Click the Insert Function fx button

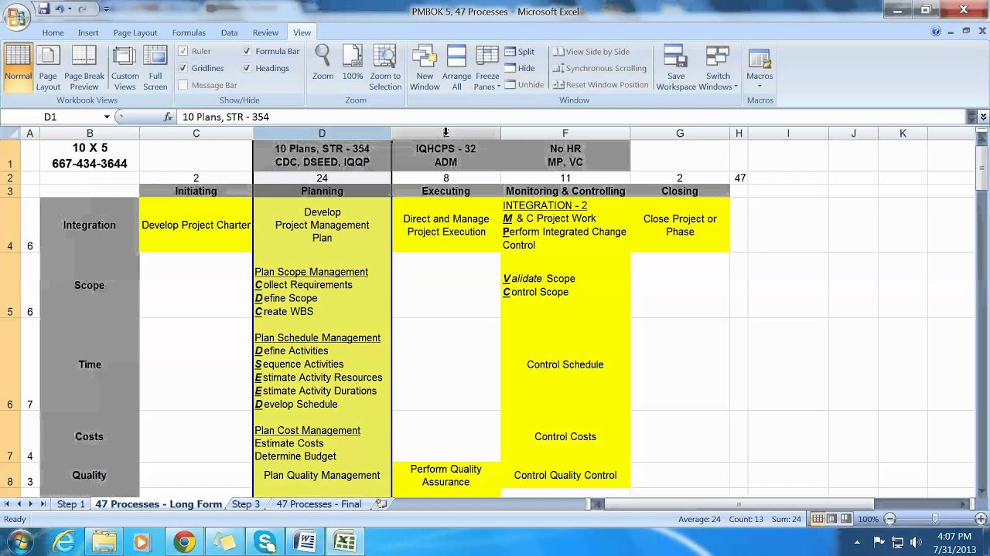click(168, 117)
